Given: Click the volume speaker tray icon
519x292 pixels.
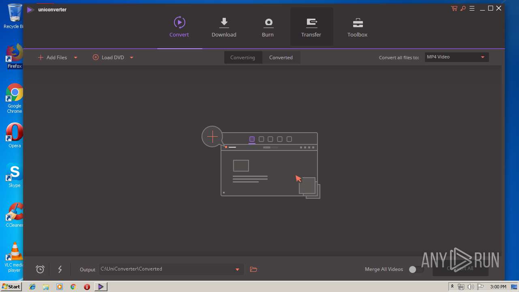Looking at the screenshot, I should click(471, 287).
